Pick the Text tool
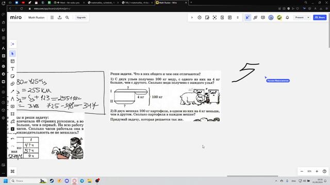 tap(12, 69)
